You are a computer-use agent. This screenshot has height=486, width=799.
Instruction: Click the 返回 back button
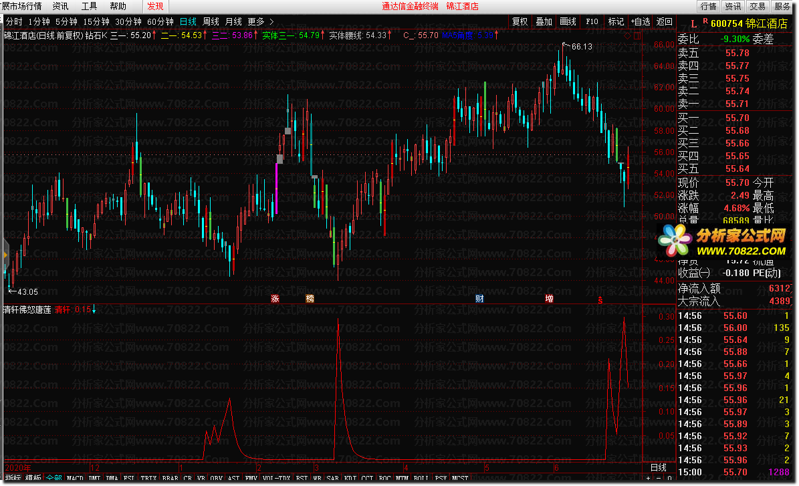click(x=665, y=21)
